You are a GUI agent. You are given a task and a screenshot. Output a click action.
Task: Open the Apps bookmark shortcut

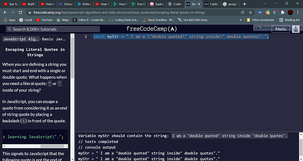pos(10,20)
